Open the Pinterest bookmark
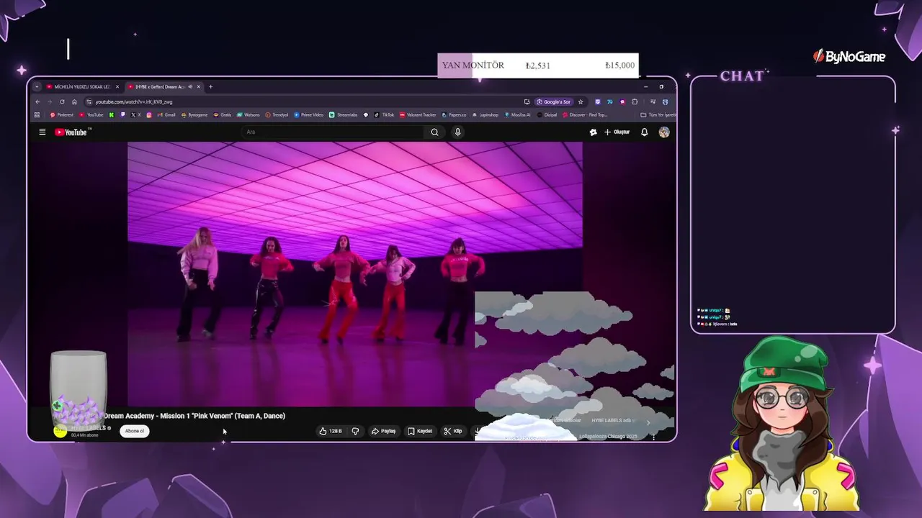This screenshot has width=922, height=518. (63, 115)
